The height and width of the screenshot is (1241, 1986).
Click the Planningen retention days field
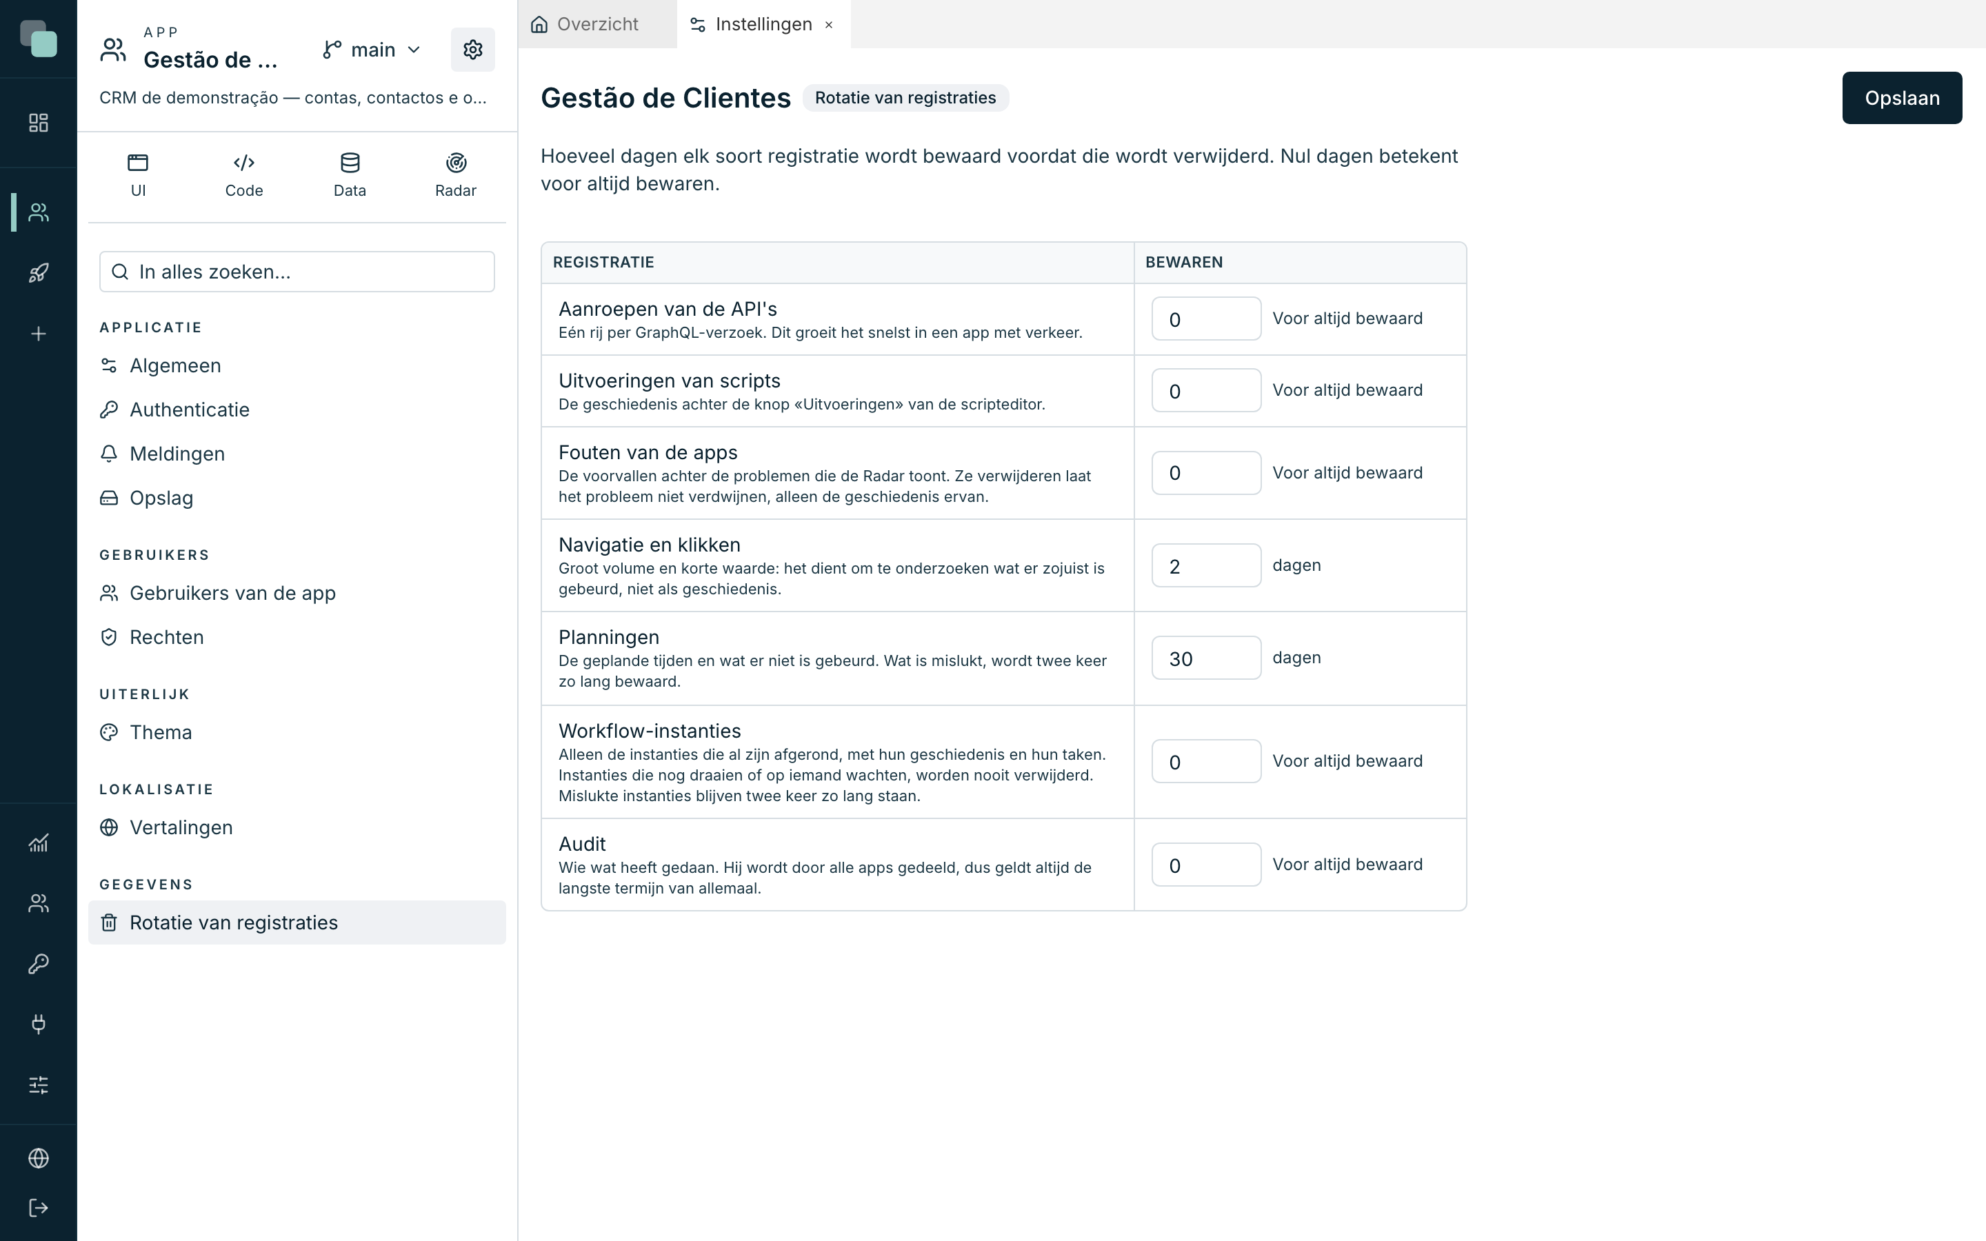[1205, 658]
